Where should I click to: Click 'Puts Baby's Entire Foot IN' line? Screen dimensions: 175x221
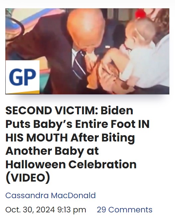(x=77, y=124)
